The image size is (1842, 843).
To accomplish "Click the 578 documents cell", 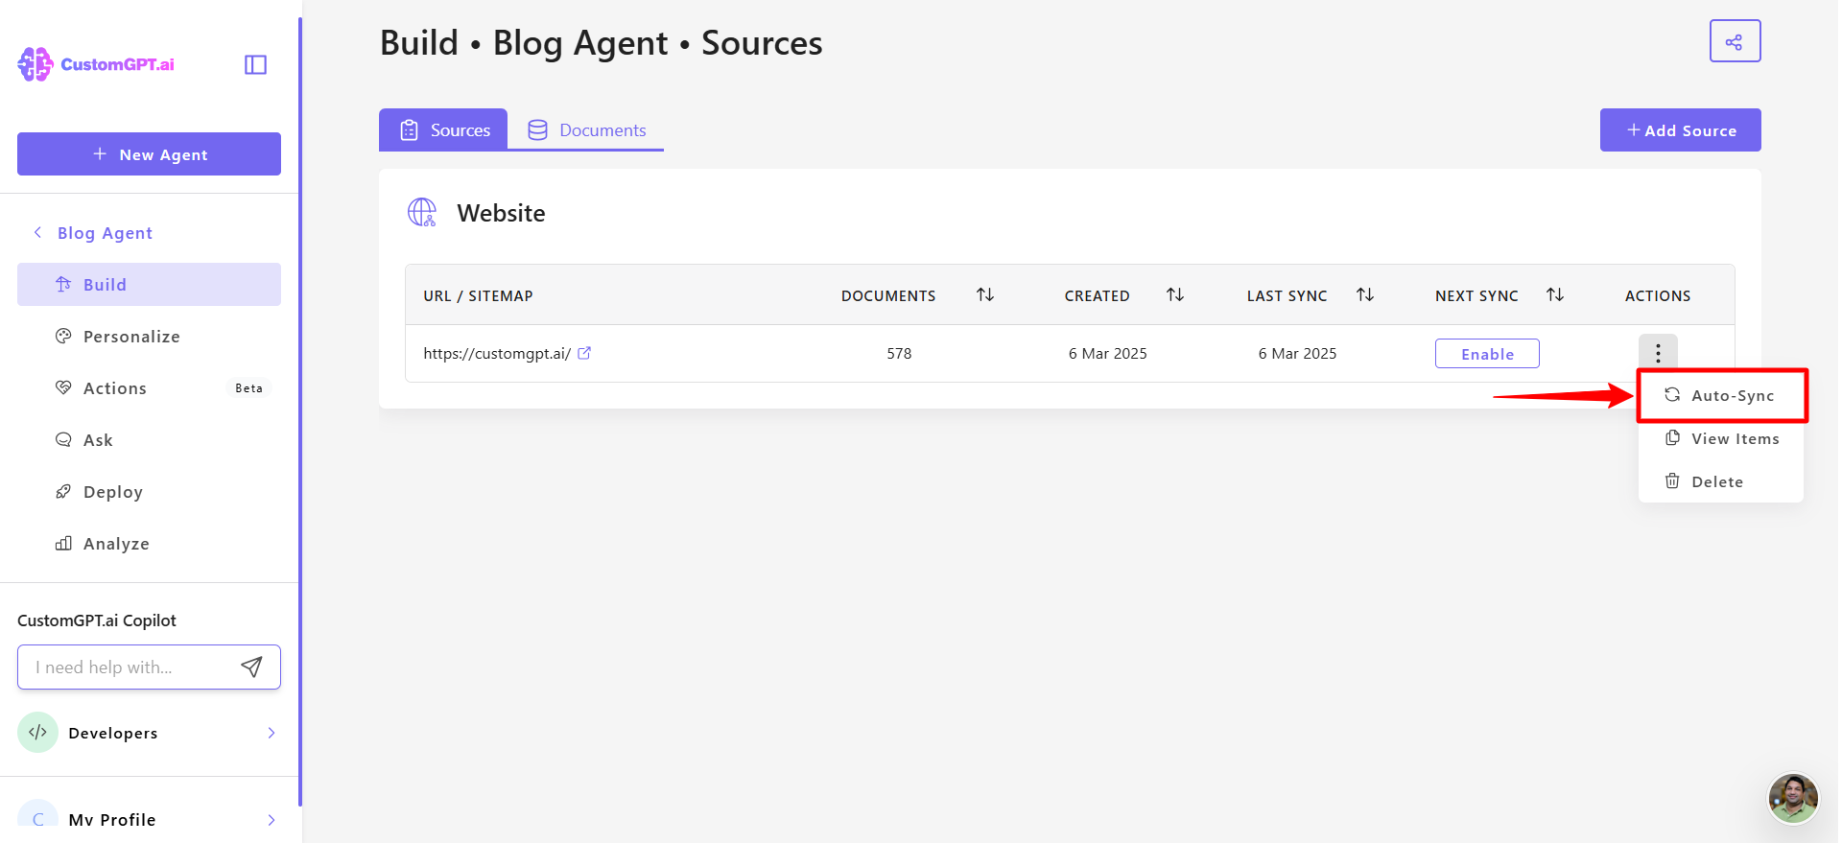I will click(899, 353).
